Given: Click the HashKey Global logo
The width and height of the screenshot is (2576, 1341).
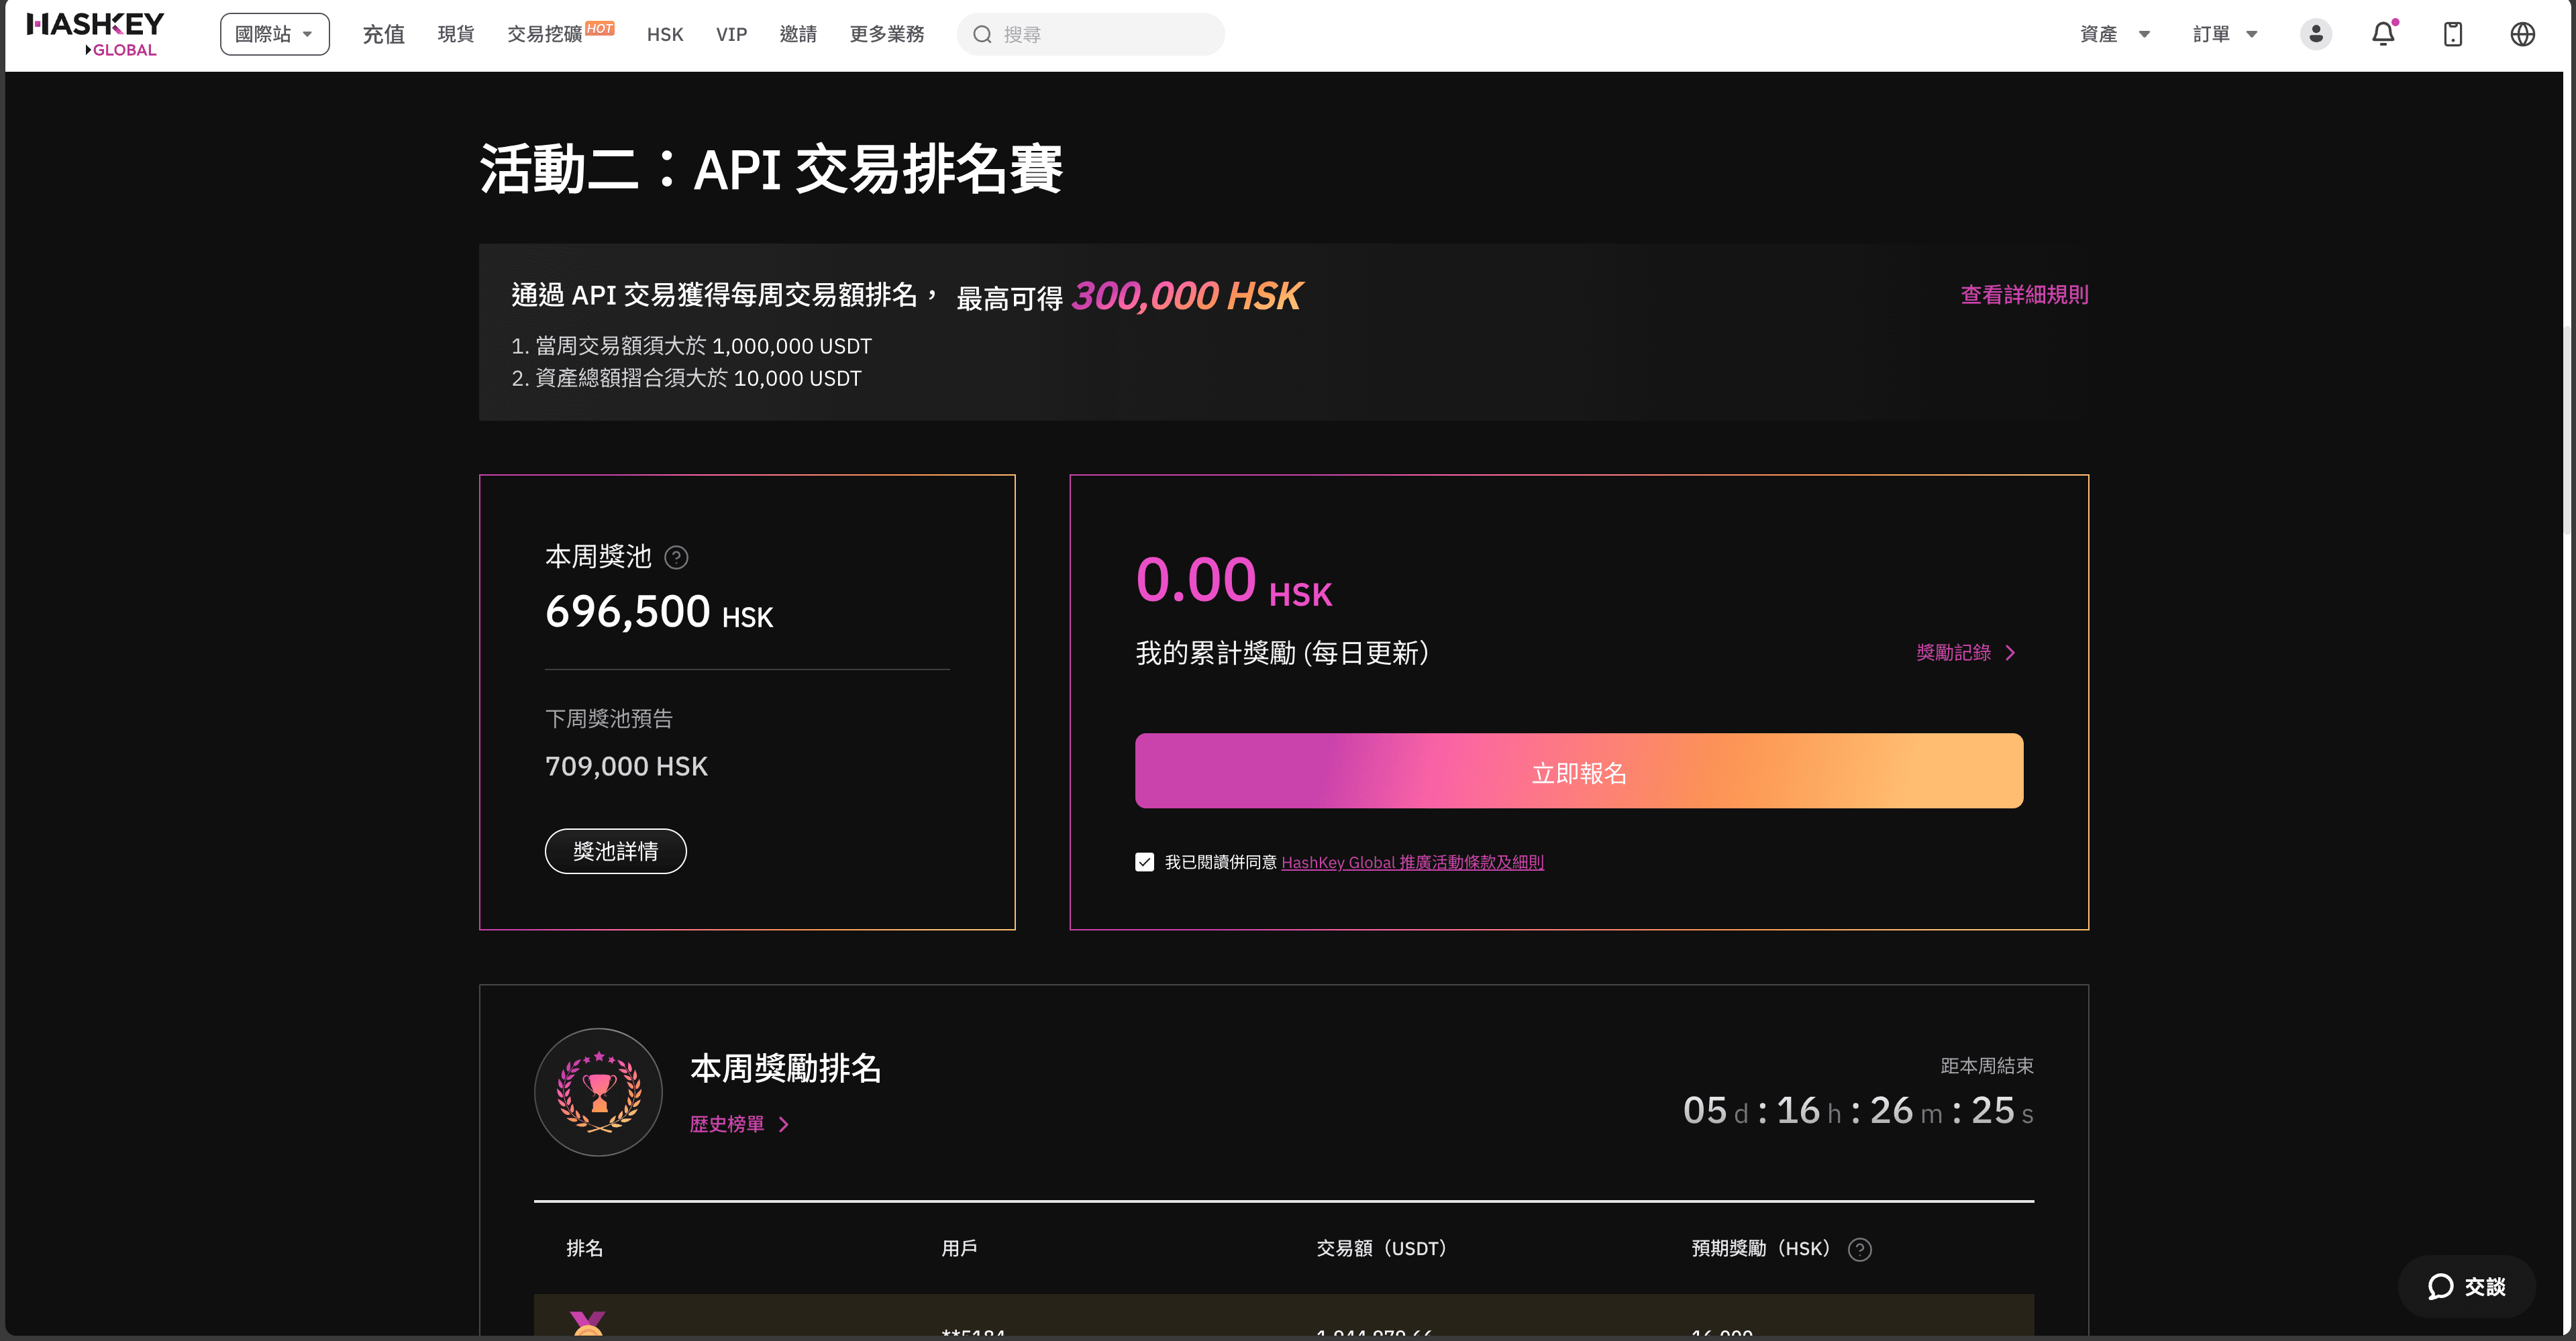Looking at the screenshot, I should pos(95,34).
